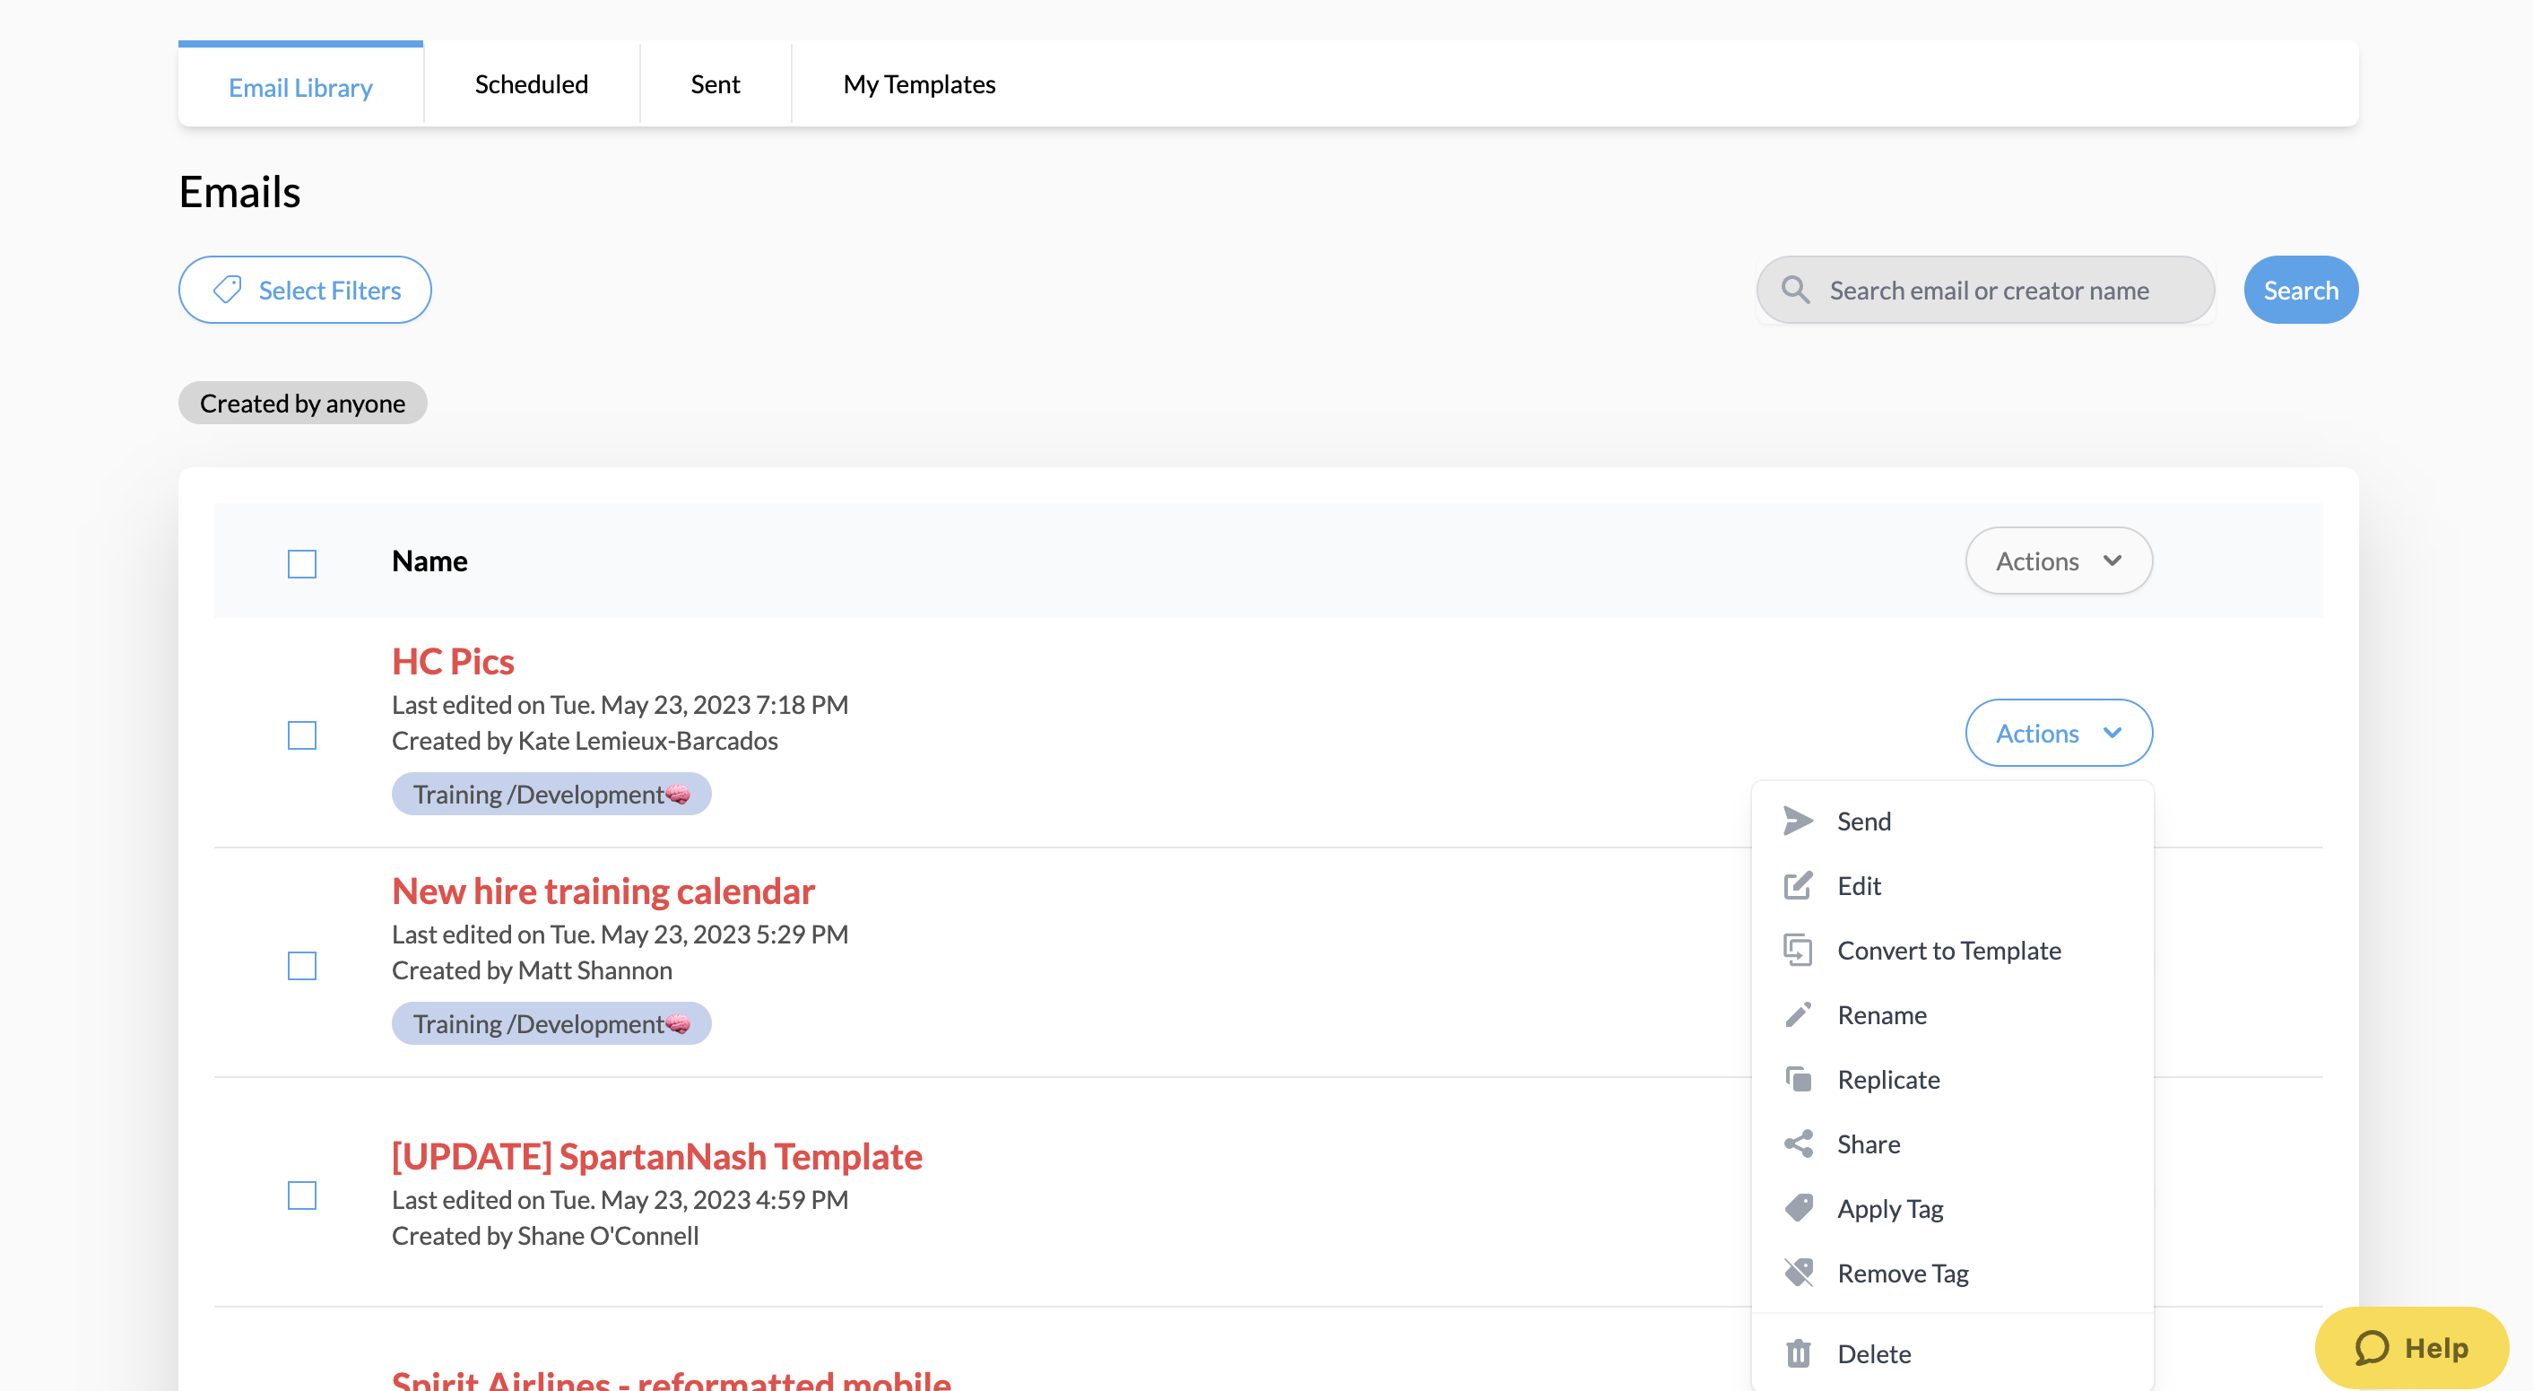
Task: Click the Edit pencil-square icon
Action: [x=1798, y=885]
